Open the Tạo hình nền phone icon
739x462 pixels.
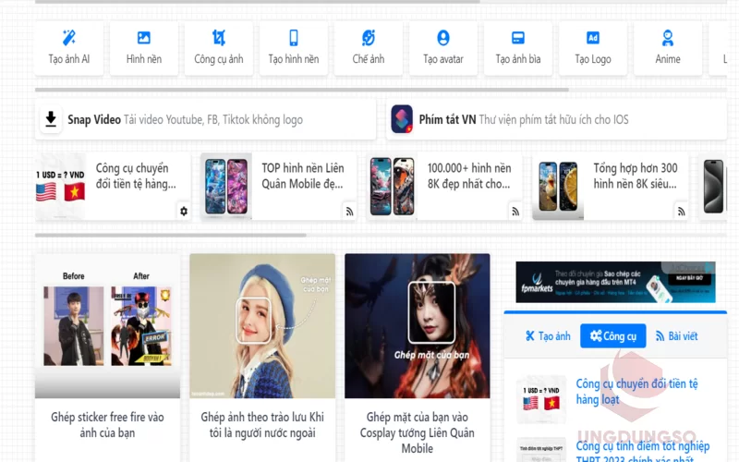[294, 38]
